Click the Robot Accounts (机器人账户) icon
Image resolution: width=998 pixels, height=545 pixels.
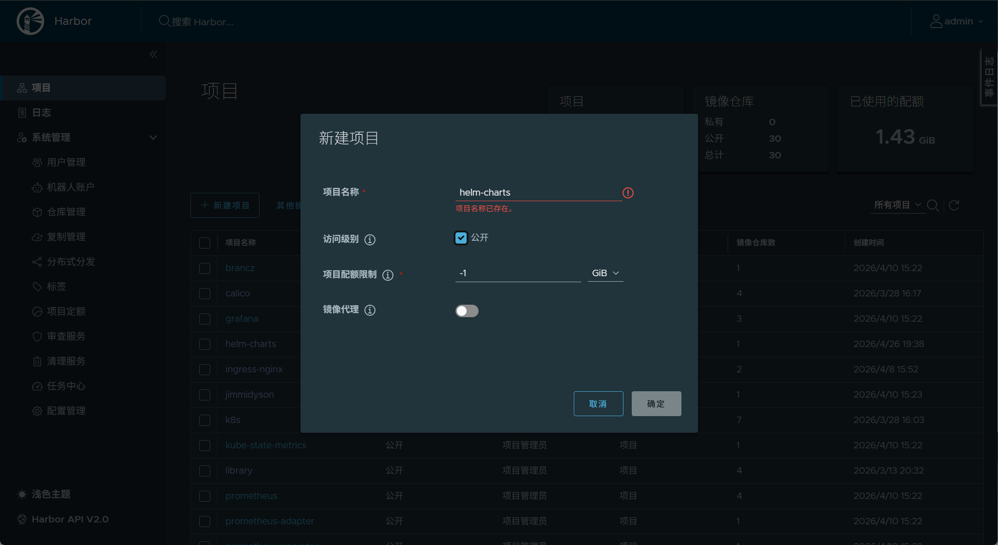coord(37,187)
